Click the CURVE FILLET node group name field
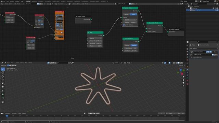Screen dimensions: 219x123 [x=123, y=4]
